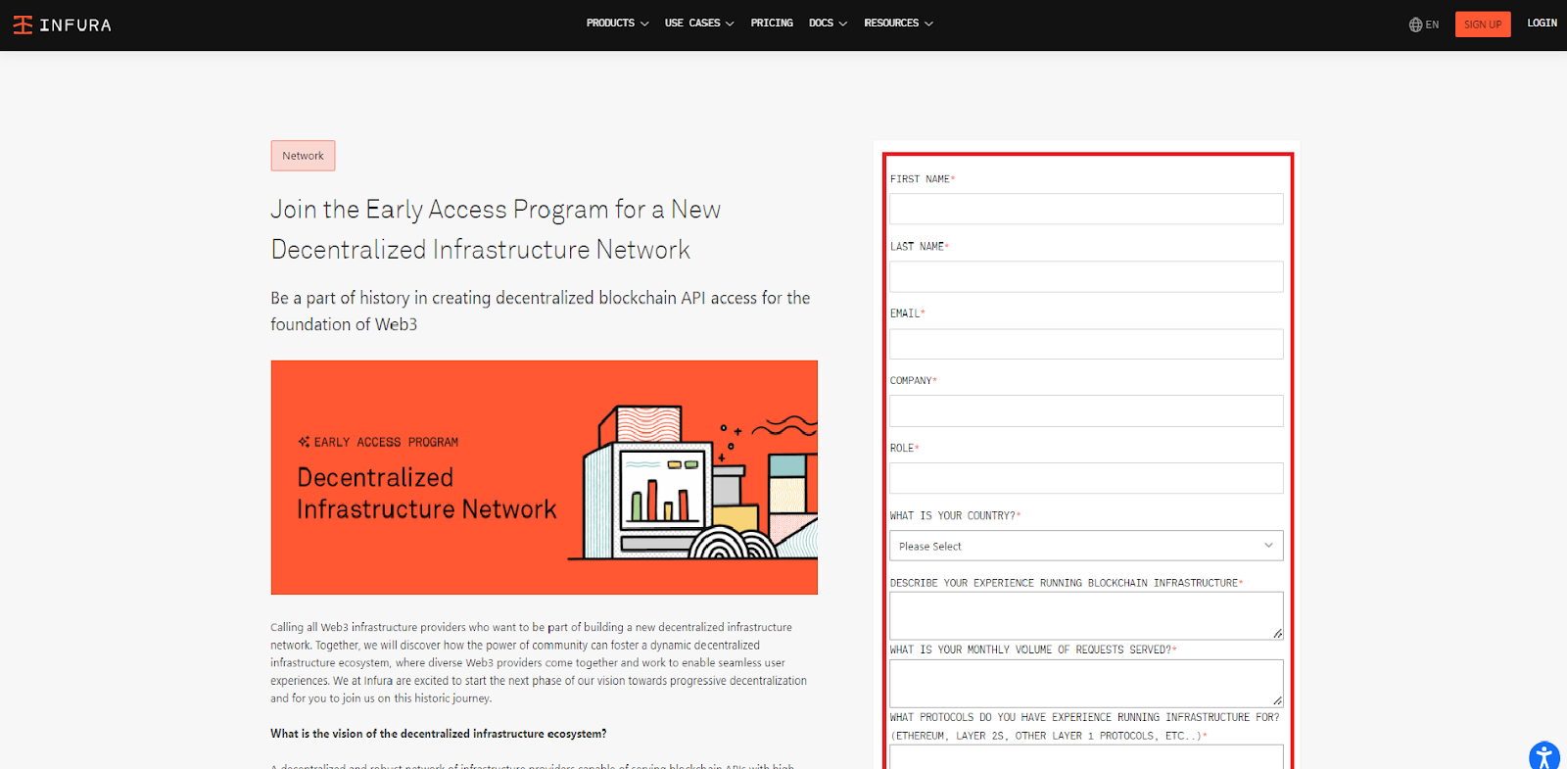Open the country Please Select dropdown
The image size is (1567, 769).
(1086, 546)
